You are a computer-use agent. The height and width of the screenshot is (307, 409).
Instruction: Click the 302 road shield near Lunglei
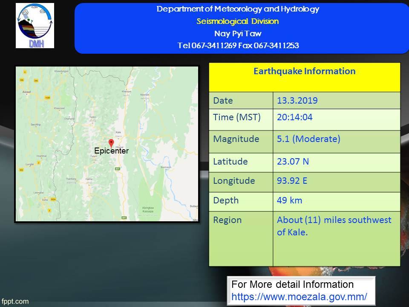pyautogui.click(x=20, y=170)
